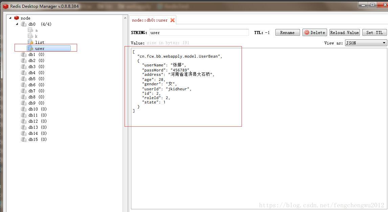Click the list key icon
388x212 pixels.
click(30, 42)
